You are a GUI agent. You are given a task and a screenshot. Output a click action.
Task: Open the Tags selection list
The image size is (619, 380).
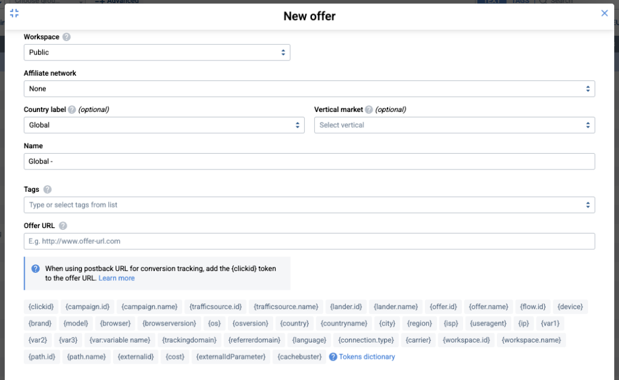coord(309,205)
